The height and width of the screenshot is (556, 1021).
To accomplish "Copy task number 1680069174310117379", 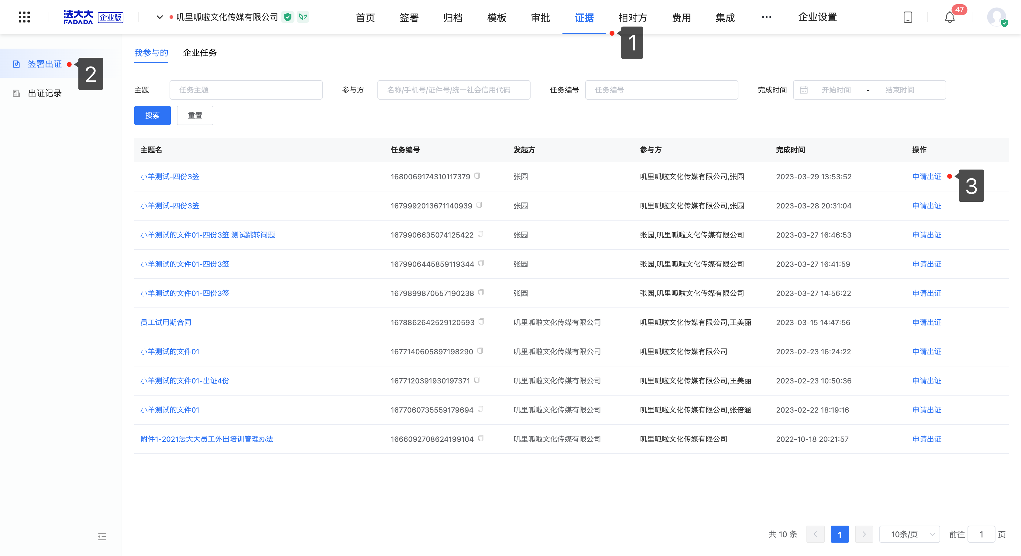I will point(477,176).
